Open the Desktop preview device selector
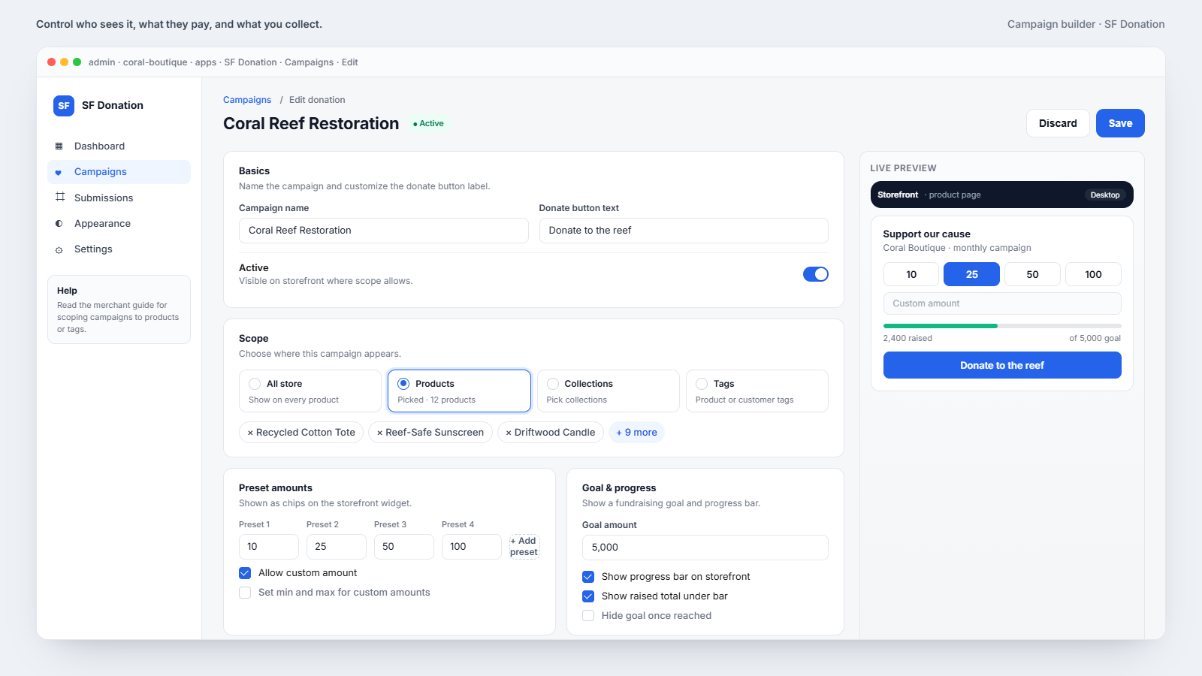The width and height of the screenshot is (1202, 676). point(1105,195)
